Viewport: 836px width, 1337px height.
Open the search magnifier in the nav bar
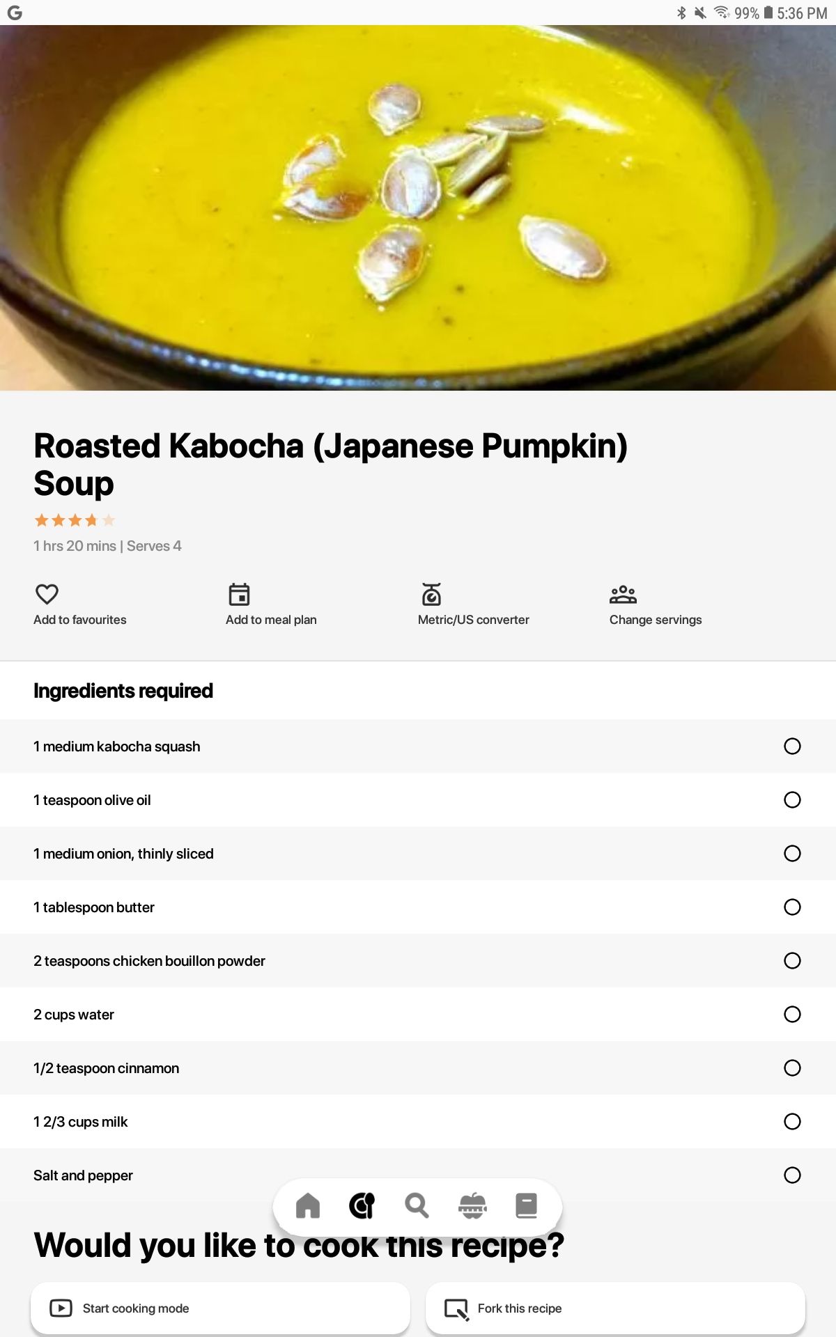[x=417, y=1205]
